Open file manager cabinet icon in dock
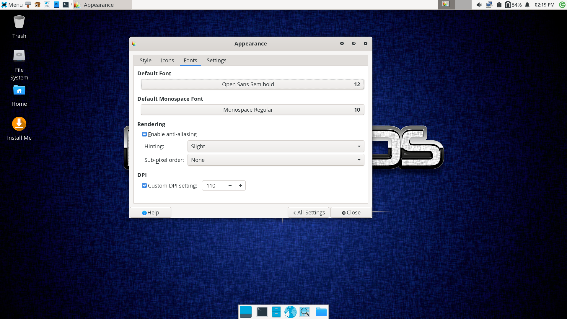The image size is (567, 319). [276, 312]
